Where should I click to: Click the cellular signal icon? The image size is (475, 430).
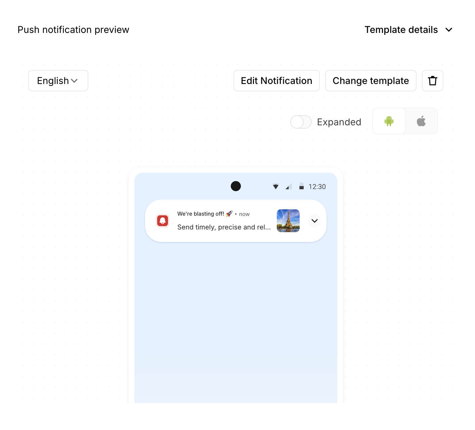288,186
